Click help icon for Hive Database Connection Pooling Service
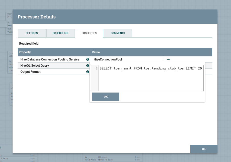The image size is (231, 162). click(x=88, y=59)
